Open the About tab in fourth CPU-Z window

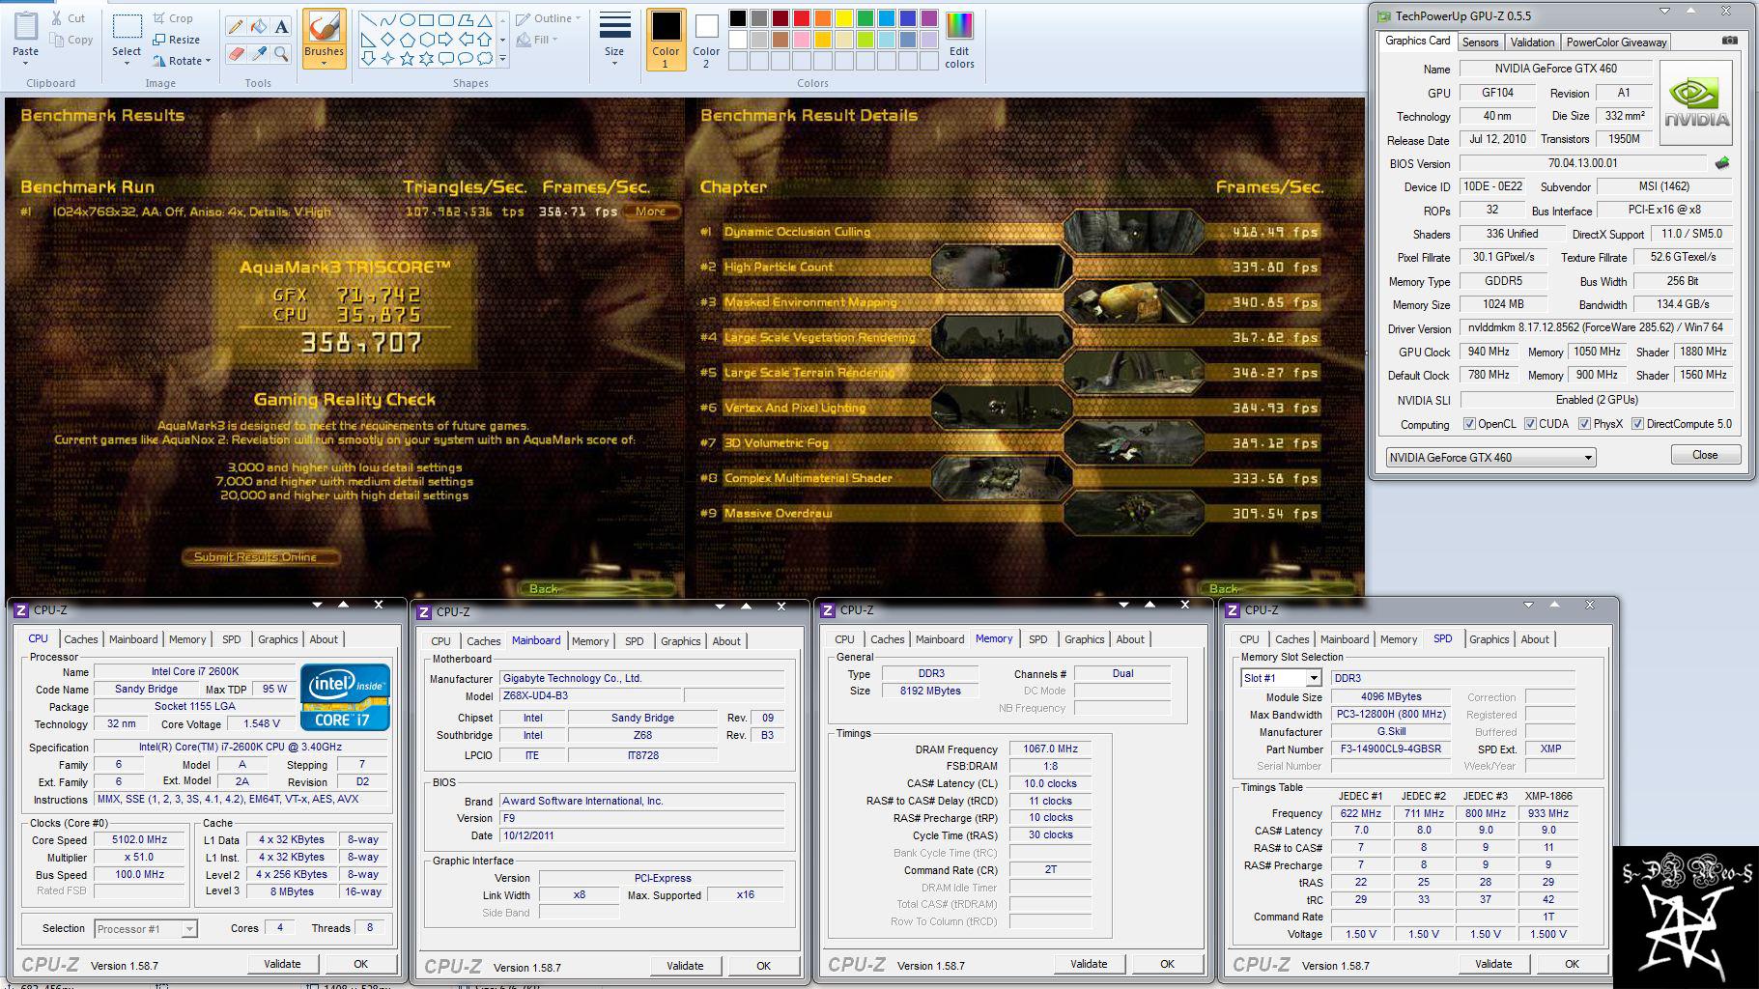(x=1535, y=639)
